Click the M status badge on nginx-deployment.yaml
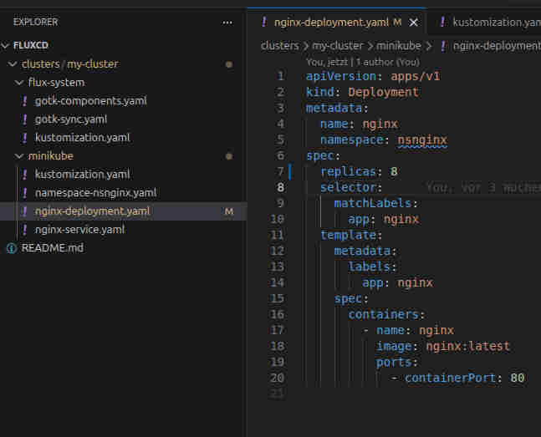541x437 pixels. click(x=229, y=211)
